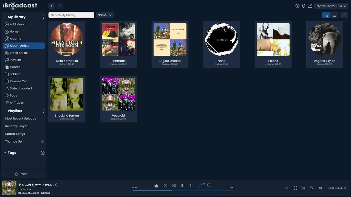The width and height of the screenshot is (351, 197).
Task: Click the cast device icon
Action: click(x=312, y=188)
